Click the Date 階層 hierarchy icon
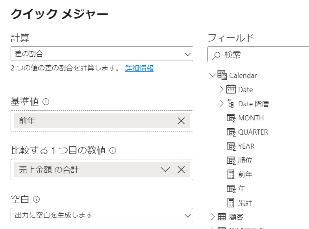This screenshot has width=309, height=229. (231, 103)
